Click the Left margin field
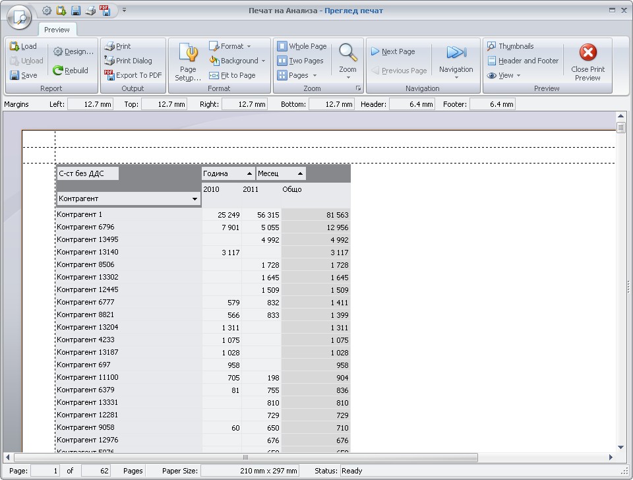 point(90,104)
